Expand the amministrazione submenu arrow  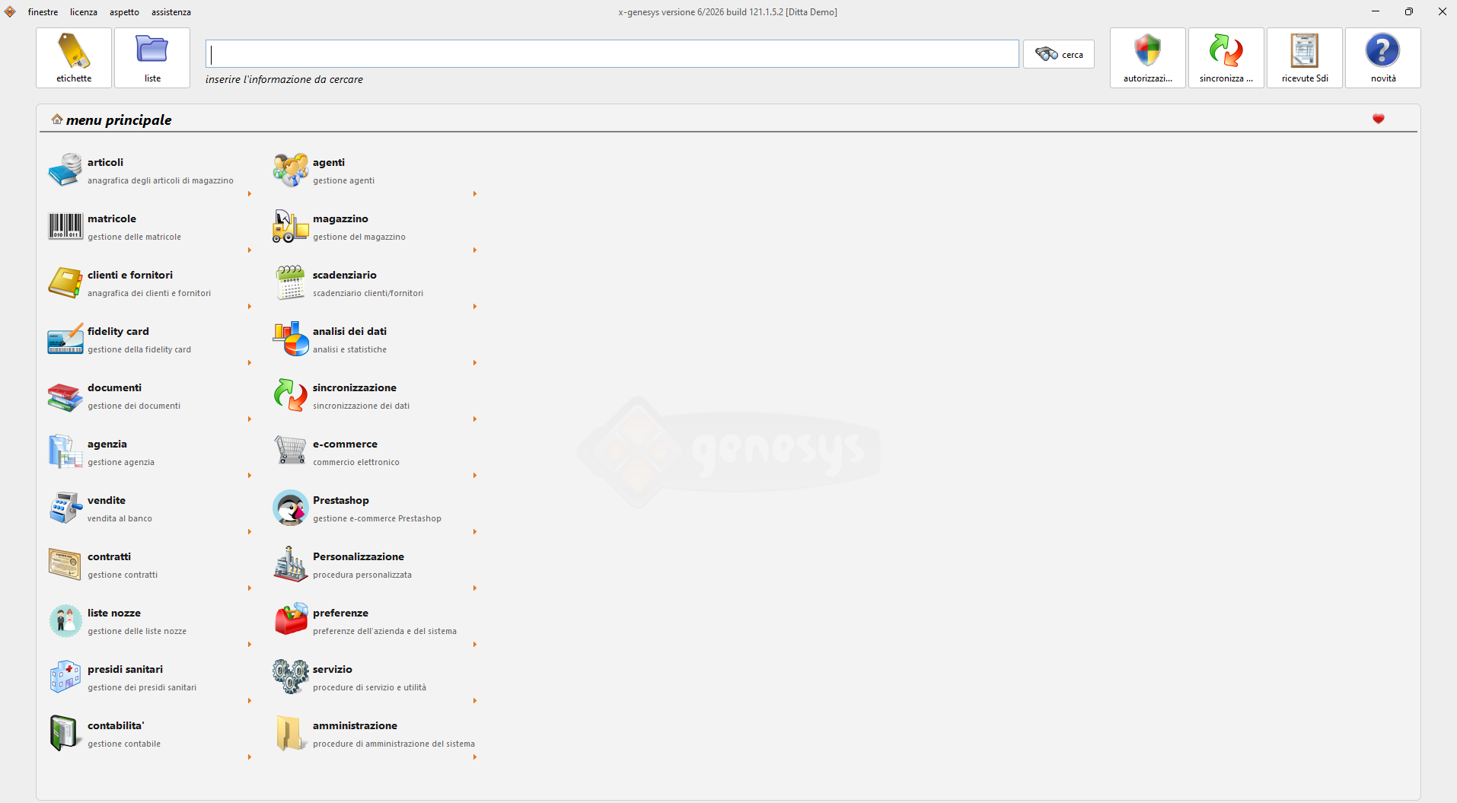[475, 757]
